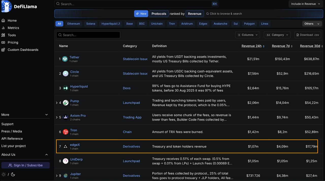Download the table as .csv
The image size is (325, 181).
[x=308, y=35]
